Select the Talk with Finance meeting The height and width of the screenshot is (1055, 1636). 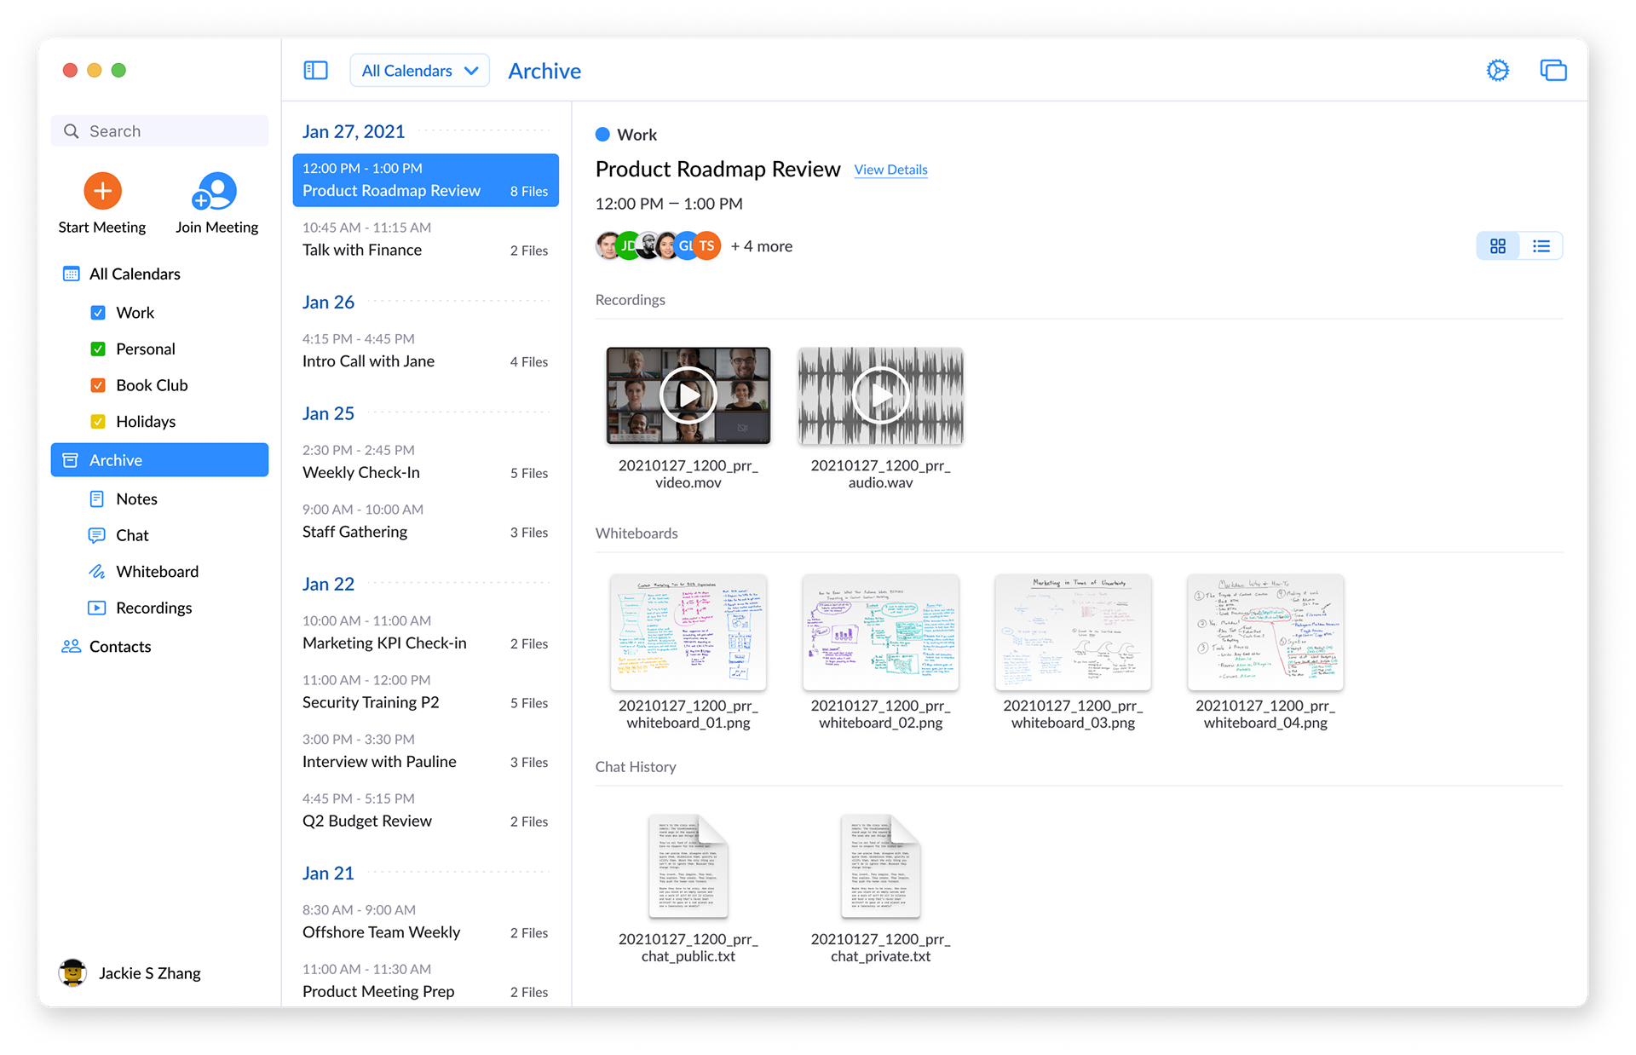pos(425,239)
